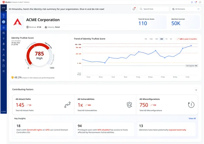Expand the All Domains dropdown
Viewport: 204px width, 144px height.
(x=185, y=9)
